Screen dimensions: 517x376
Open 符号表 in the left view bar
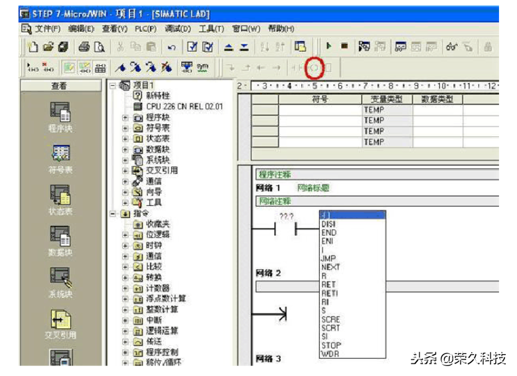[60, 158]
